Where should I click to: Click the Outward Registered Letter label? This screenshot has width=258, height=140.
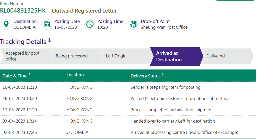[84, 11]
